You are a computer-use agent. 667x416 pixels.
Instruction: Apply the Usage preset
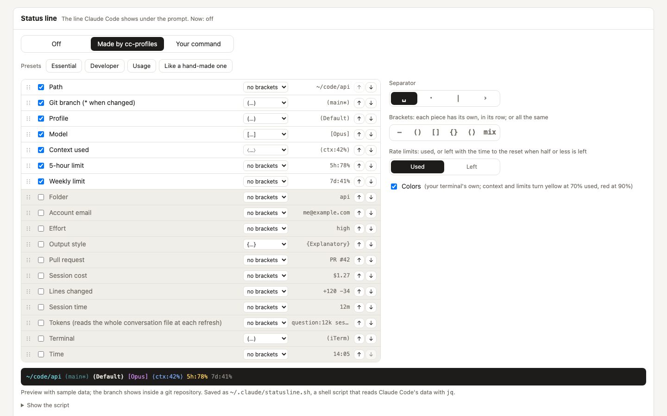point(142,66)
